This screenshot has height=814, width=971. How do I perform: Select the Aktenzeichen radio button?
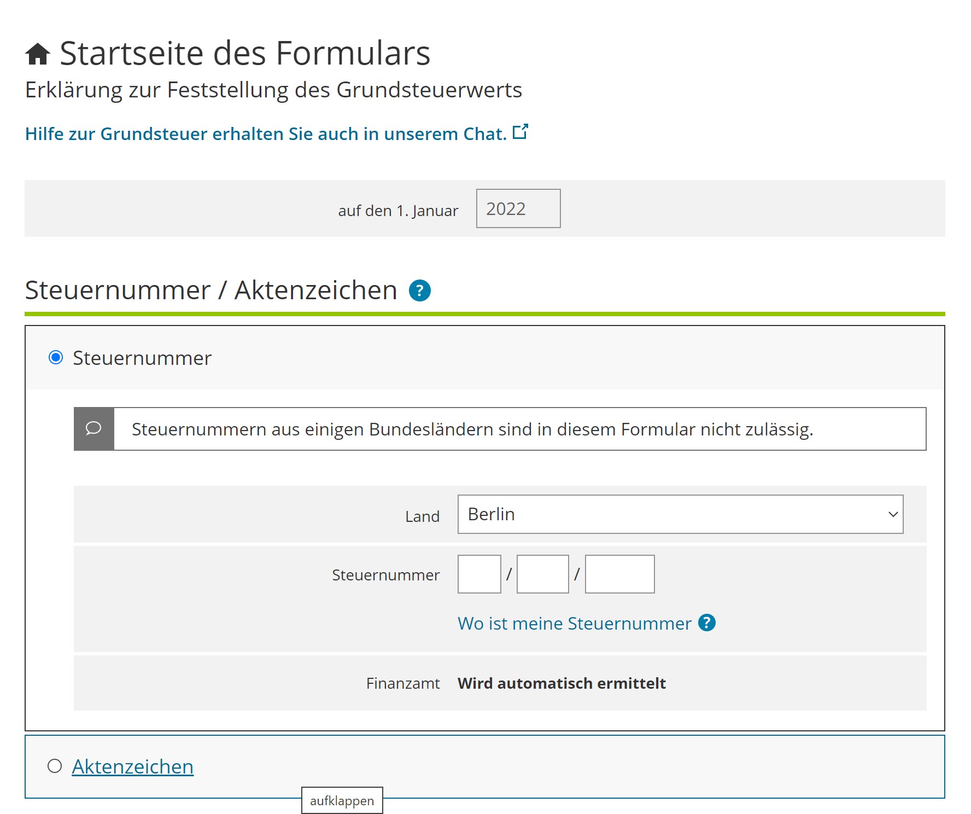click(x=55, y=766)
